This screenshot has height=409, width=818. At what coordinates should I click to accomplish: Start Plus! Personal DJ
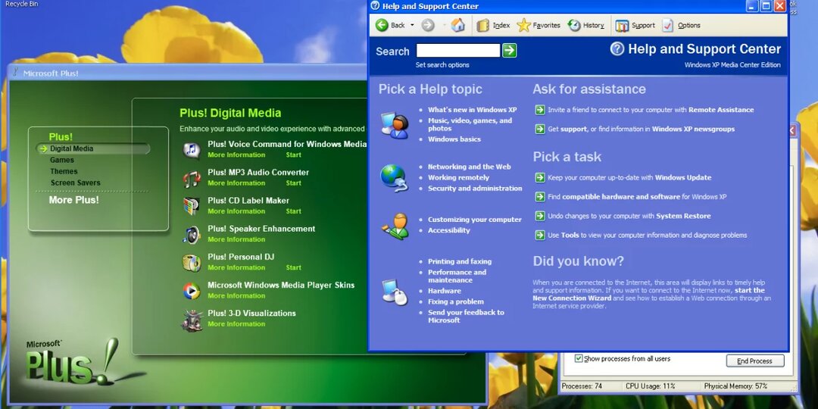pos(293,267)
